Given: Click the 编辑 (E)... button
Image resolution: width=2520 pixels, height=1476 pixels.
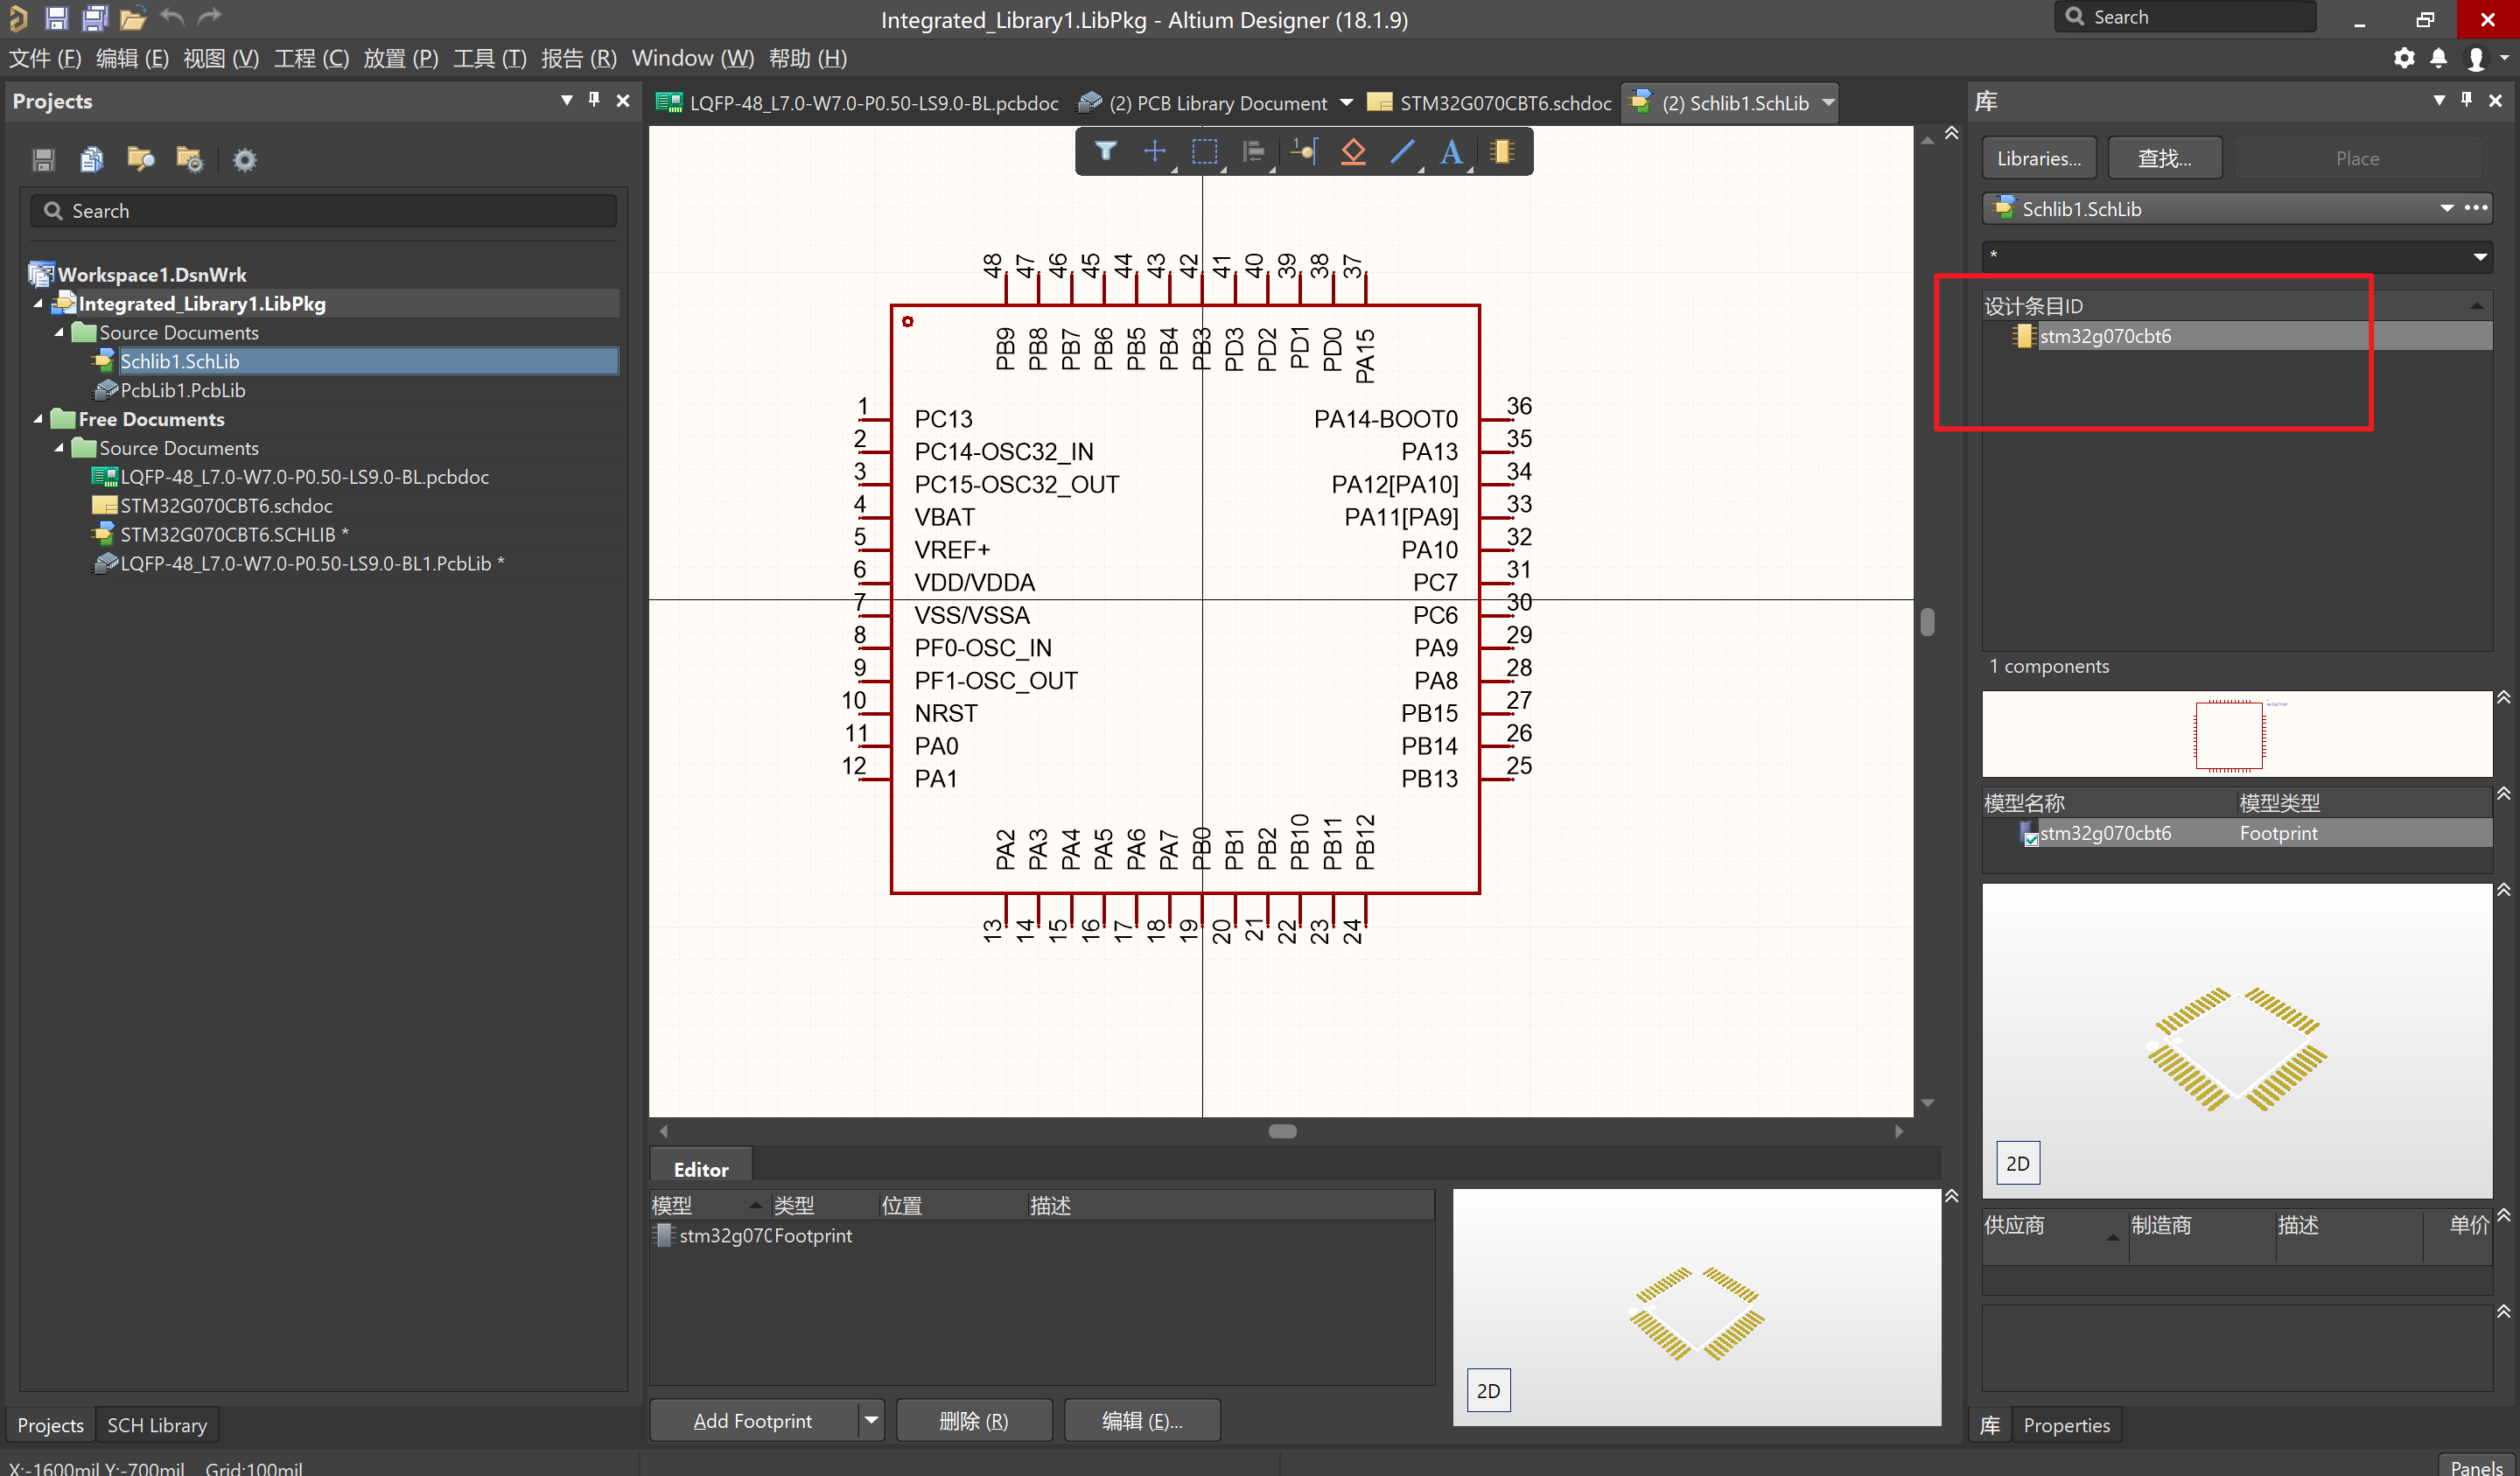Looking at the screenshot, I should pyautogui.click(x=1142, y=1420).
